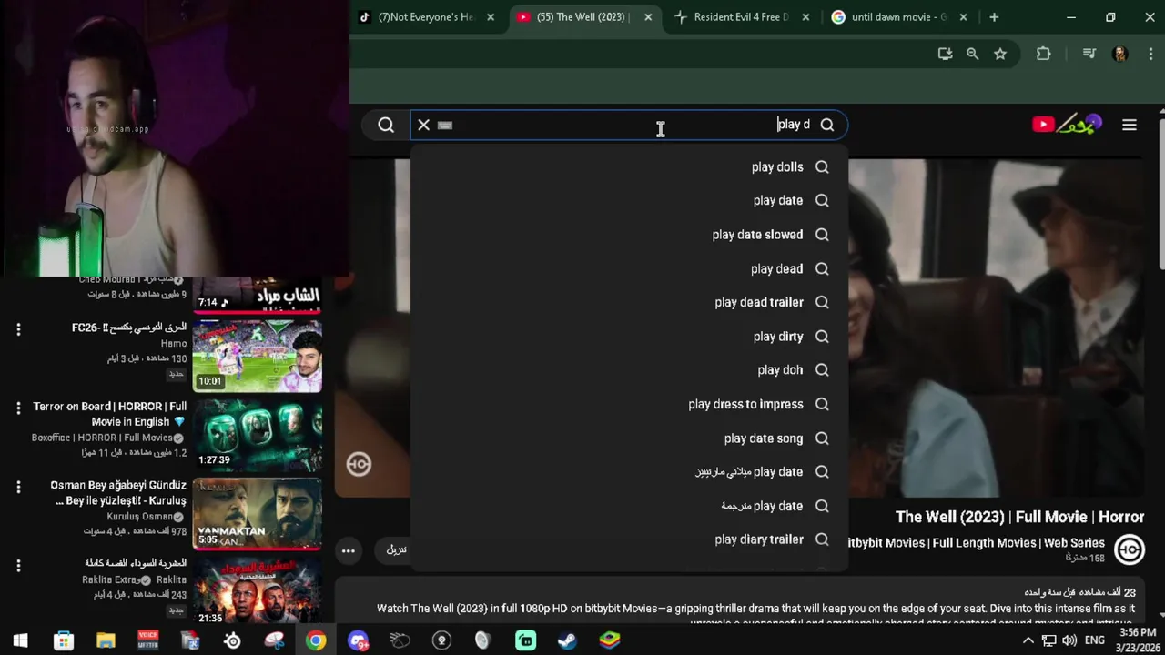Image resolution: width=1165 pixels, height=655 pixels.
Task: Select the 'play dress to impress' suggestion
Action: coord(629,404)
